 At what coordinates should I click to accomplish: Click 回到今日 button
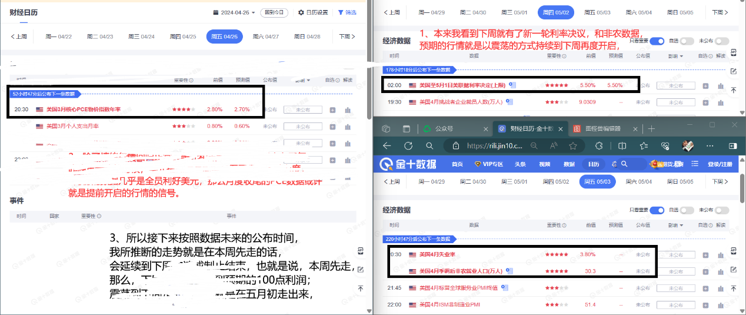(275, 12)
